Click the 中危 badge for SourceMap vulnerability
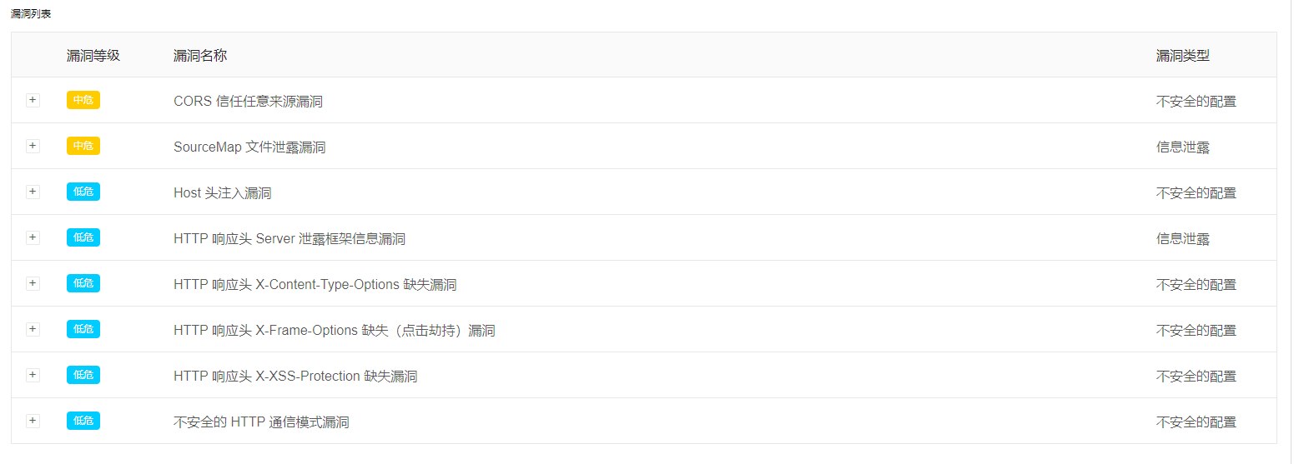 point(83,146)
